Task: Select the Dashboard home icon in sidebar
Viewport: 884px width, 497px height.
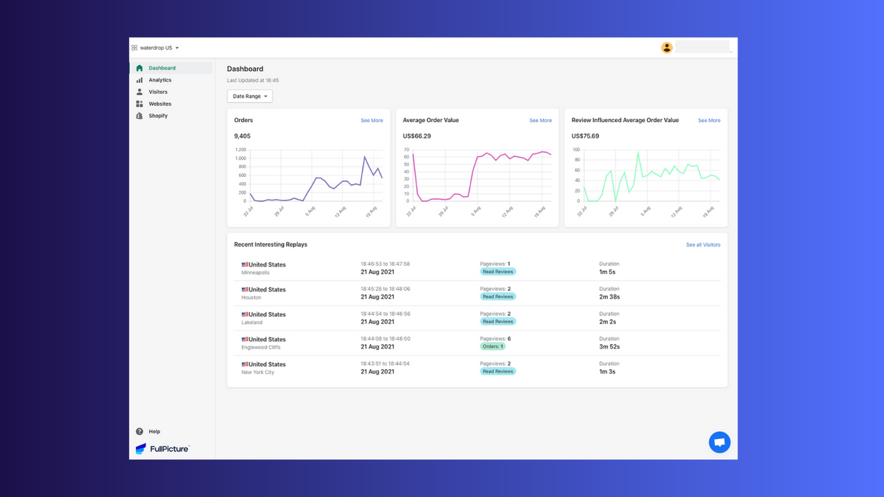Action: coord(140,68)
